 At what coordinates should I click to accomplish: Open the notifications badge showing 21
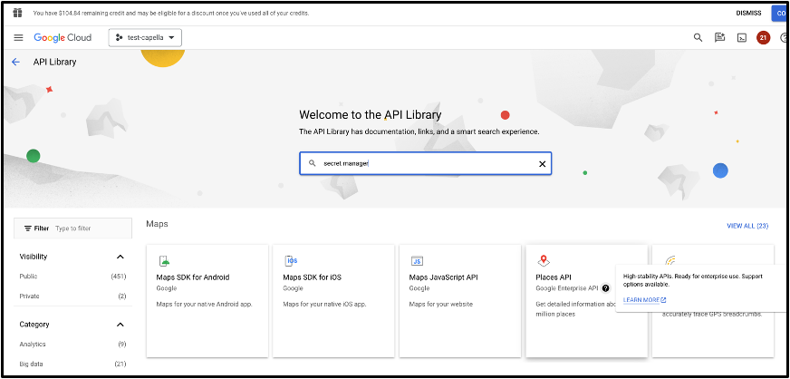pos(764,38)
